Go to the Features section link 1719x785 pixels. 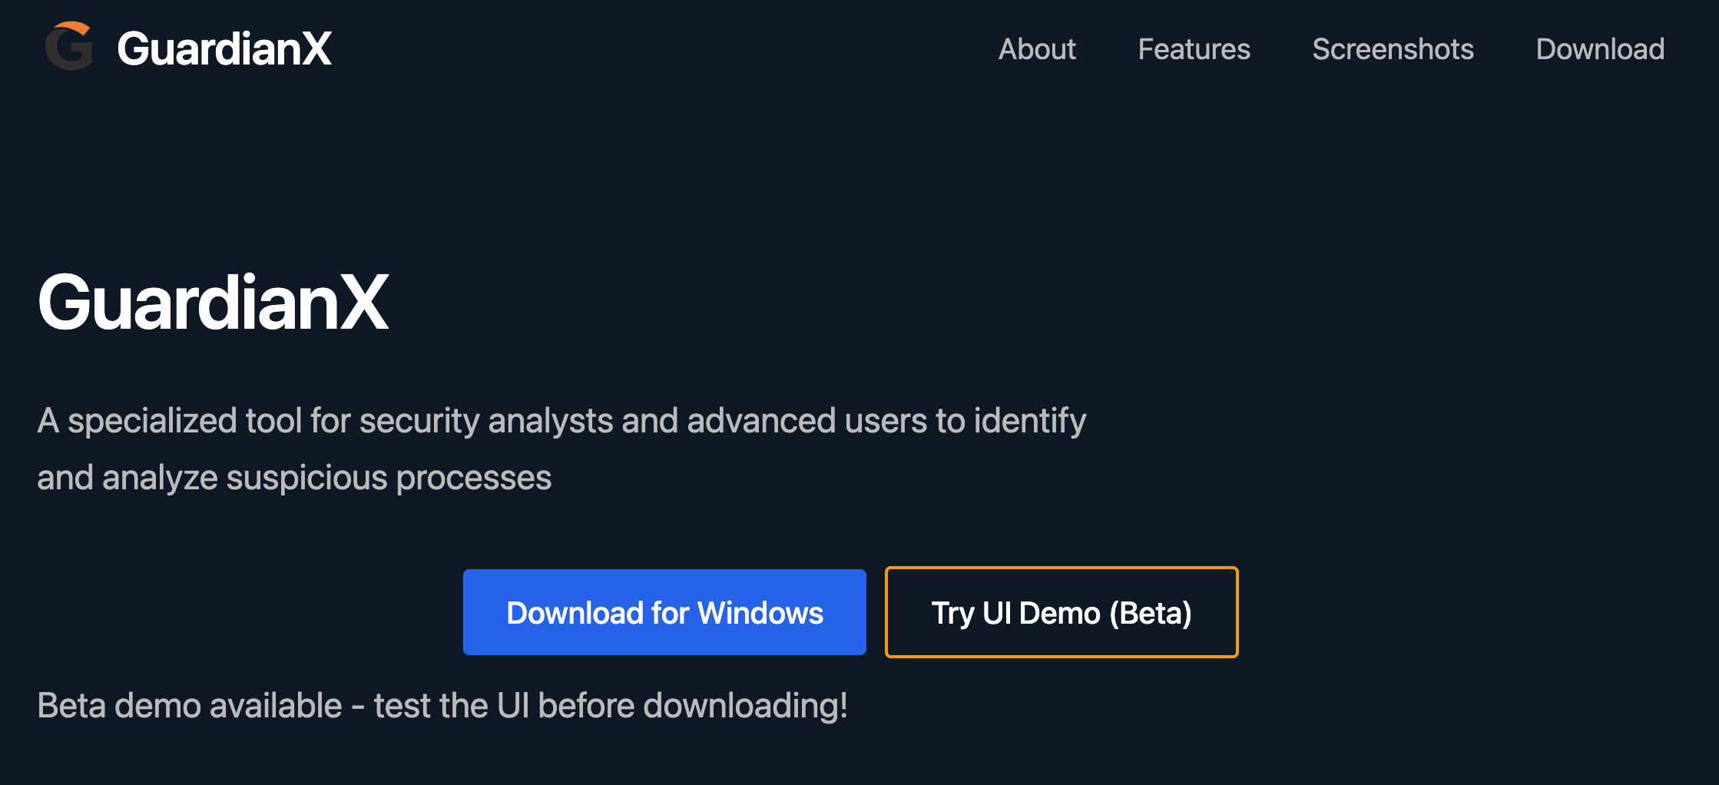tap(1194, 49)
